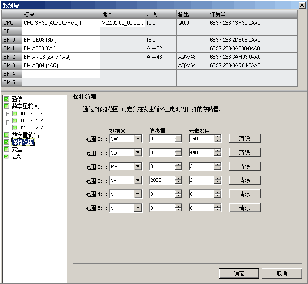This screenshot has height=284, width=308.
Task: Toggle the 启动 checkbox in tree
Action: 6,156
